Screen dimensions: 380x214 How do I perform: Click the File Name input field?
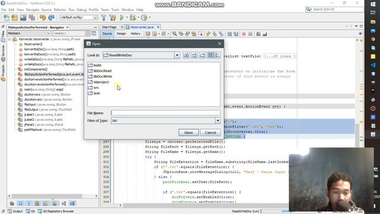click(166, 113)
